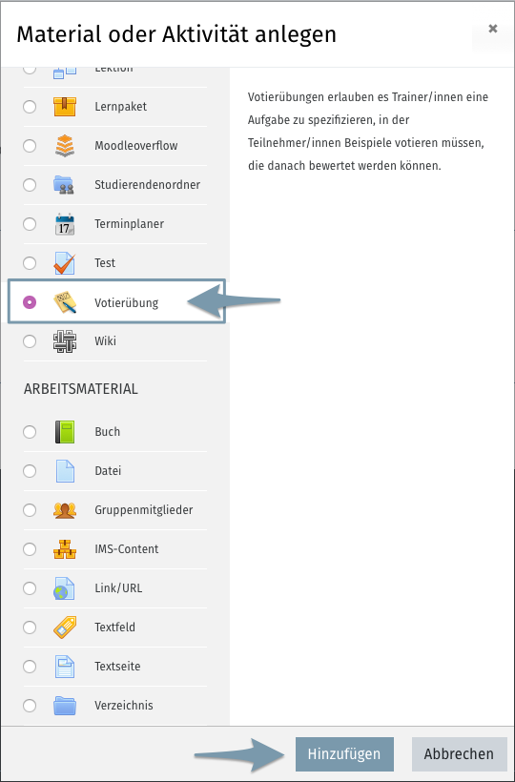Click the IMS-Content boxes icon
This screenshot has height=782, width=515.
[x=64, y=549]
